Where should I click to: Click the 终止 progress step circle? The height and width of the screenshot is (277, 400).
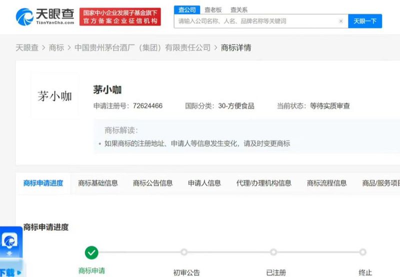pyautogui.click(x=363, y=252)
